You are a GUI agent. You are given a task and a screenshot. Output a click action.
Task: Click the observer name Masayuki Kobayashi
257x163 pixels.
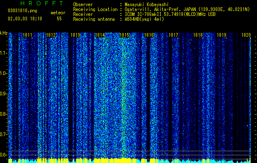pyautogui.click(x=146, y=4)
